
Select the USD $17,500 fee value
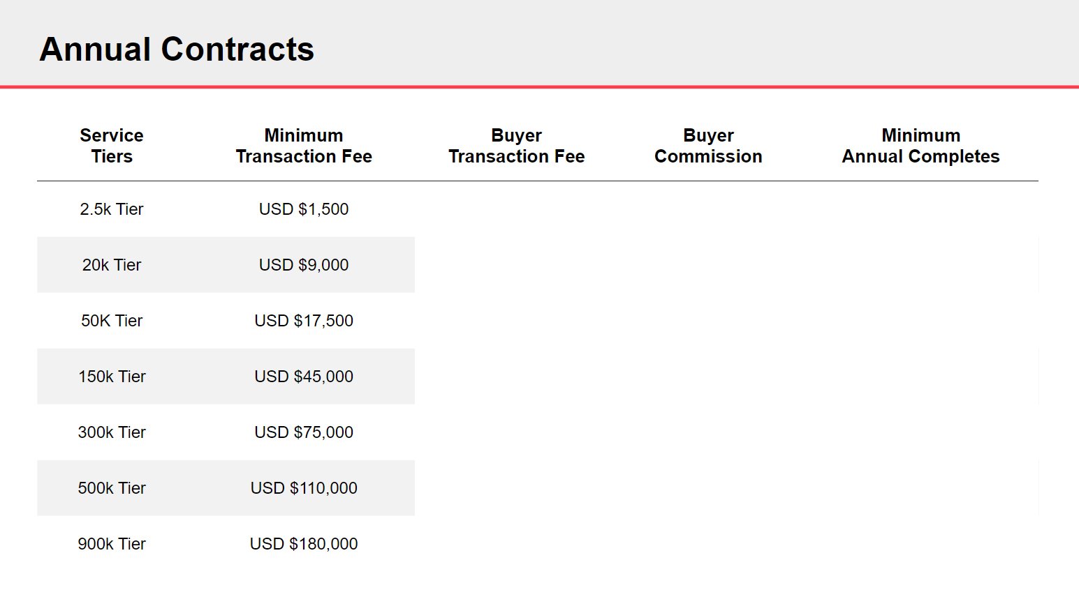coord(304,321)
